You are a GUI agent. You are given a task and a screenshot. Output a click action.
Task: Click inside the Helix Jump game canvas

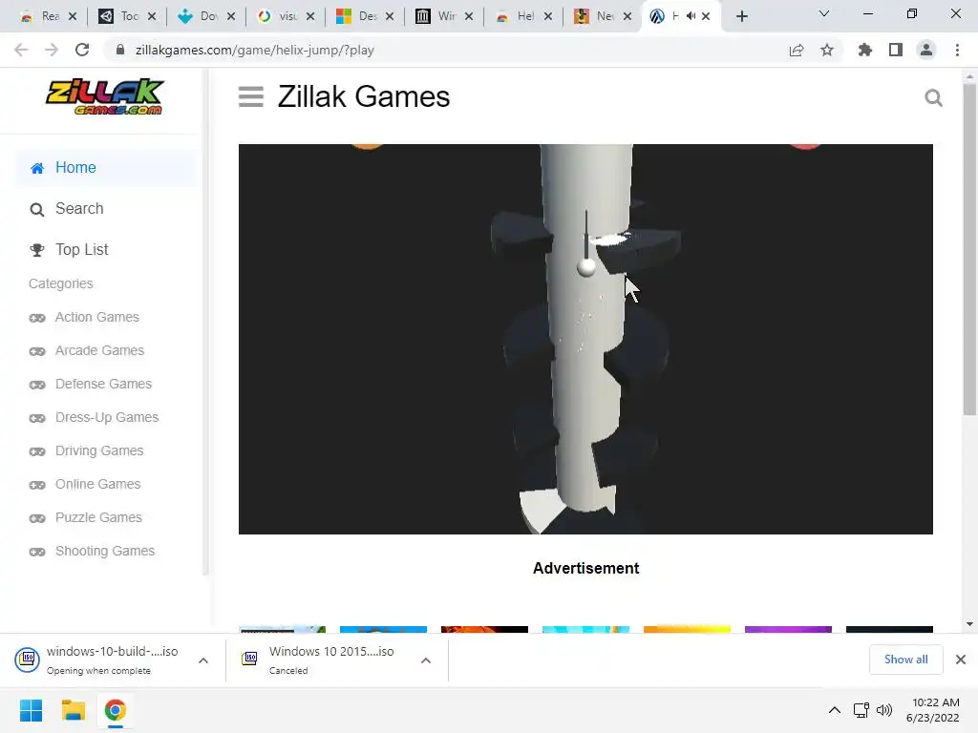[585, 339]
